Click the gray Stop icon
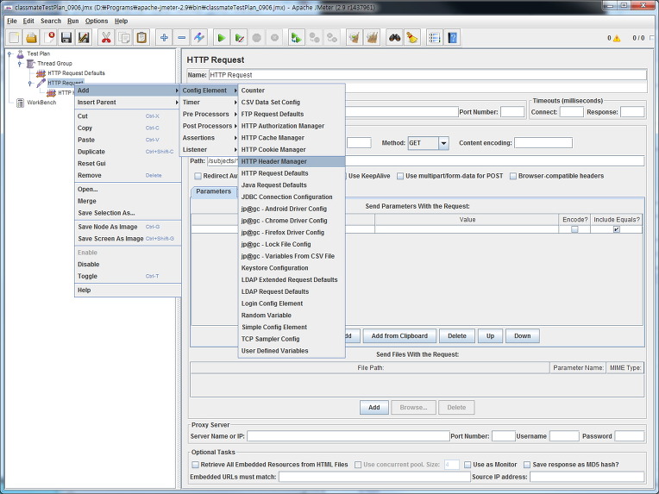This screenshot has width=659, height=494. pos(257,38)
